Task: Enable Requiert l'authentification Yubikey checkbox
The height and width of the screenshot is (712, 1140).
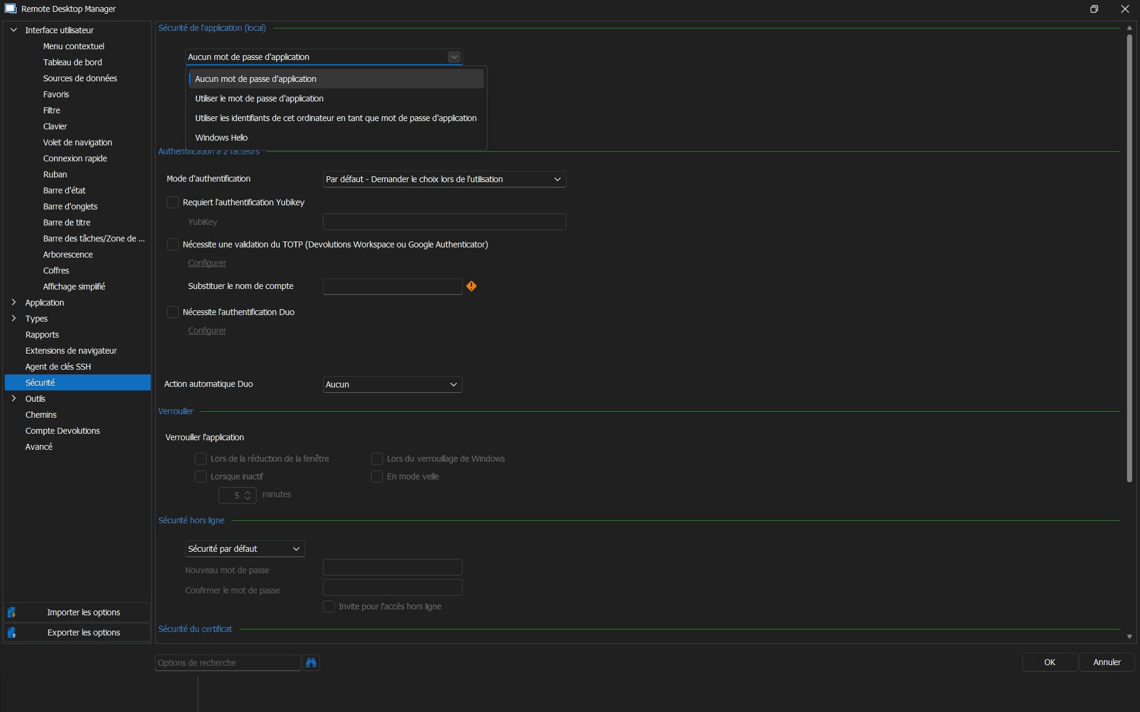Action: [x=173, y=202]
